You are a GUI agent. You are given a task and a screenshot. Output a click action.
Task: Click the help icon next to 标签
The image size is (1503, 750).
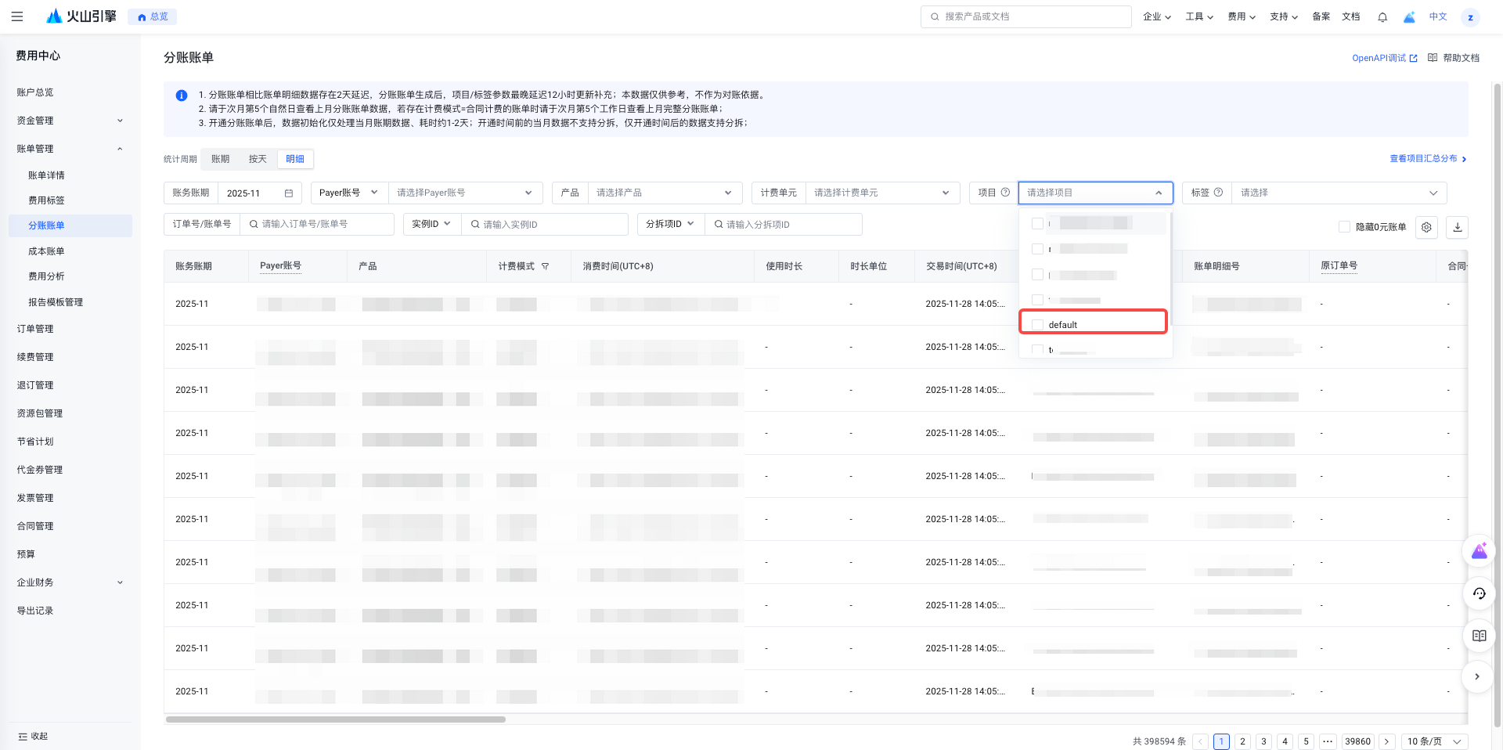click(1218, 193)
